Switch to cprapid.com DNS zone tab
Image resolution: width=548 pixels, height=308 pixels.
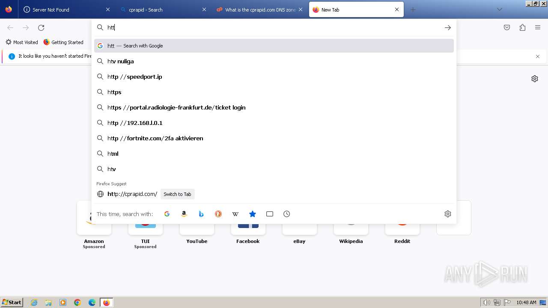[x=260, y=9]
